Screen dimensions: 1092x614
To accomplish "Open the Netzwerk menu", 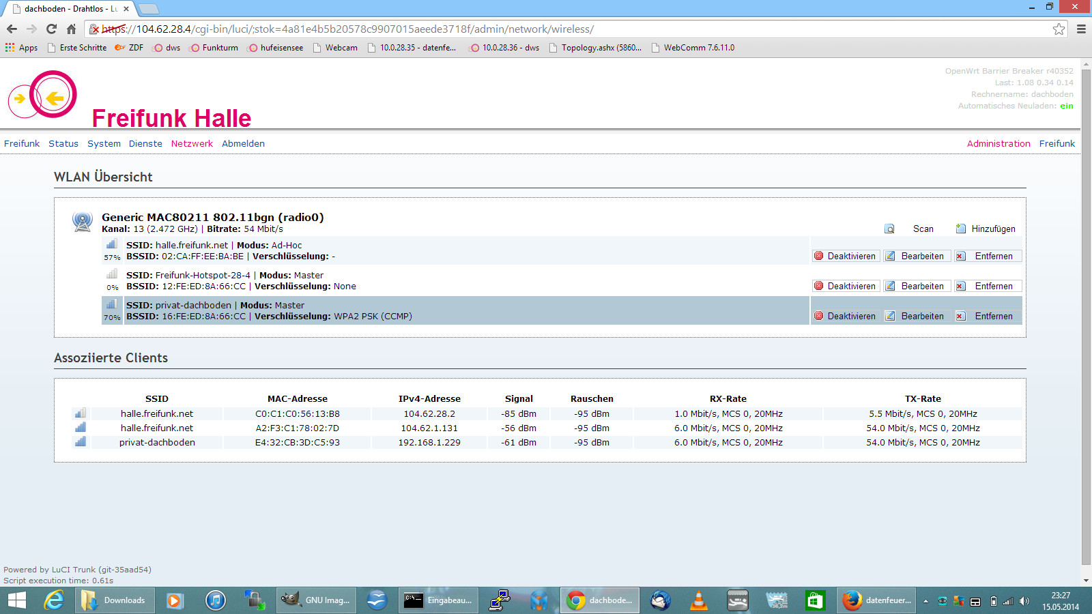I will click(192, 143).
